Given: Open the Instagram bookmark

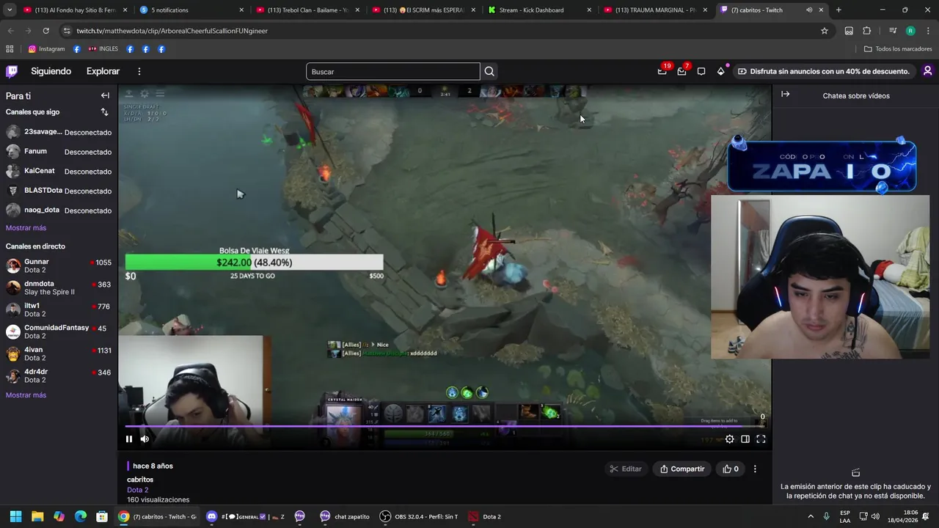Looking at the screenshot, I should click(x=46, y=49).
